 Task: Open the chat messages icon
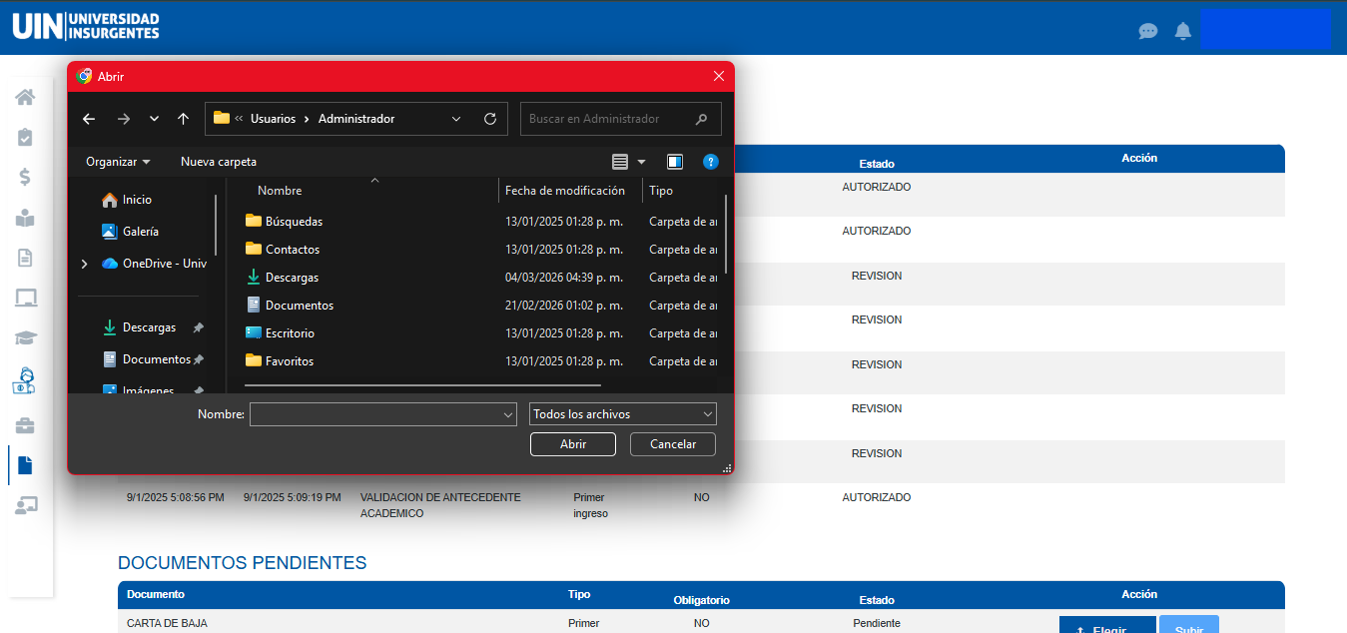point(1148,31)
